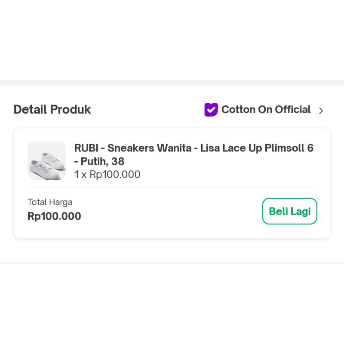Screen dimensions: 344x344
Task: Click the Beli Lagi button
Action: click(289, 211)
